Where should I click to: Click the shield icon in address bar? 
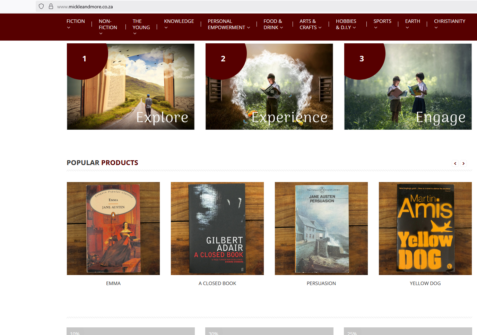pos(41,6)
